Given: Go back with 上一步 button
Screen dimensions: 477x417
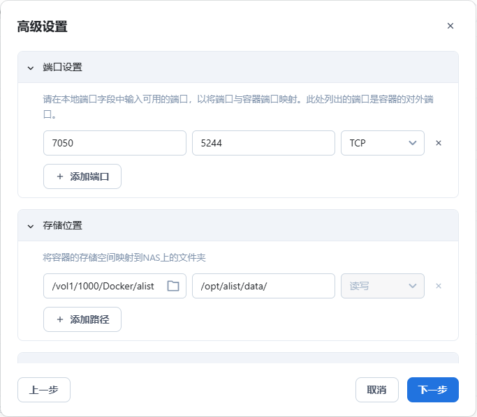Looking at the screenshot, I should pyautogui.click(x=44, y=390).
